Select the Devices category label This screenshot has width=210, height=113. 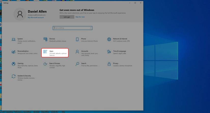click(52, 39)
